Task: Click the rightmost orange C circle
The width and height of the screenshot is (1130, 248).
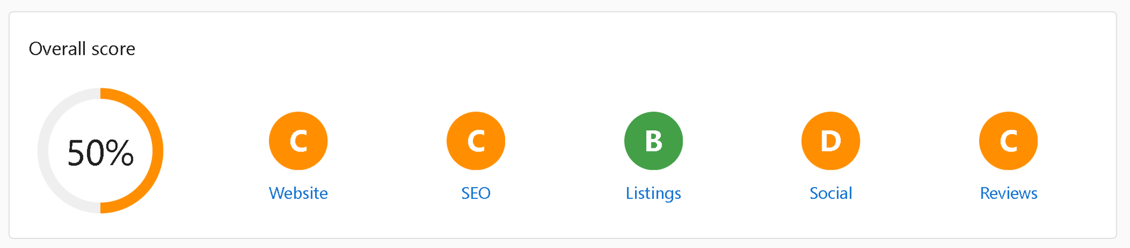Action: pyautogui.click(x=1009, y=141)
